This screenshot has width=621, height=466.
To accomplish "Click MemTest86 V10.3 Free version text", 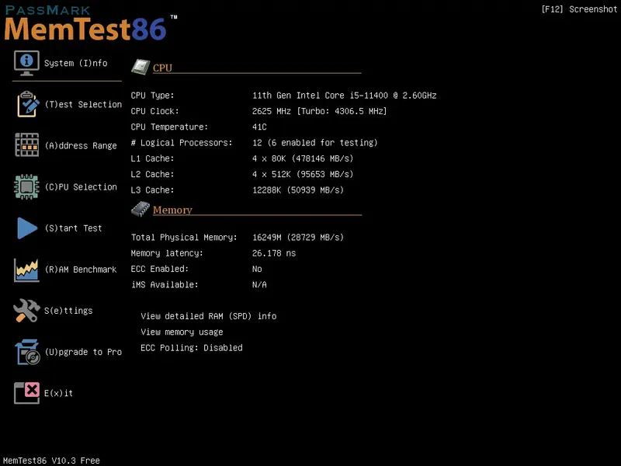I will (51, 461).
